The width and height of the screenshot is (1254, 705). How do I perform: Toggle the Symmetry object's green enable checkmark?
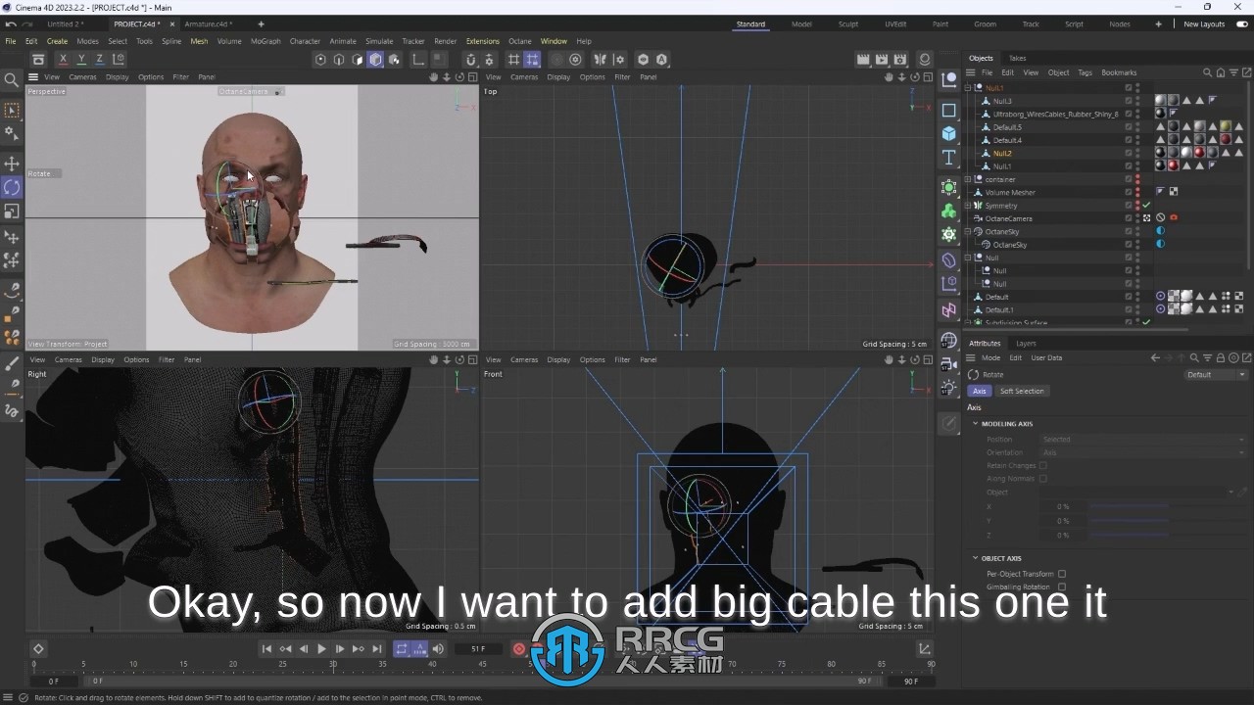pos(1147,206)
